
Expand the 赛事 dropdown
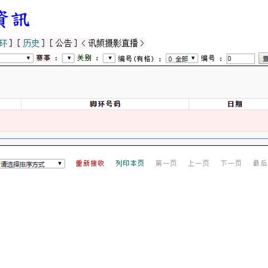pos(68,59)
